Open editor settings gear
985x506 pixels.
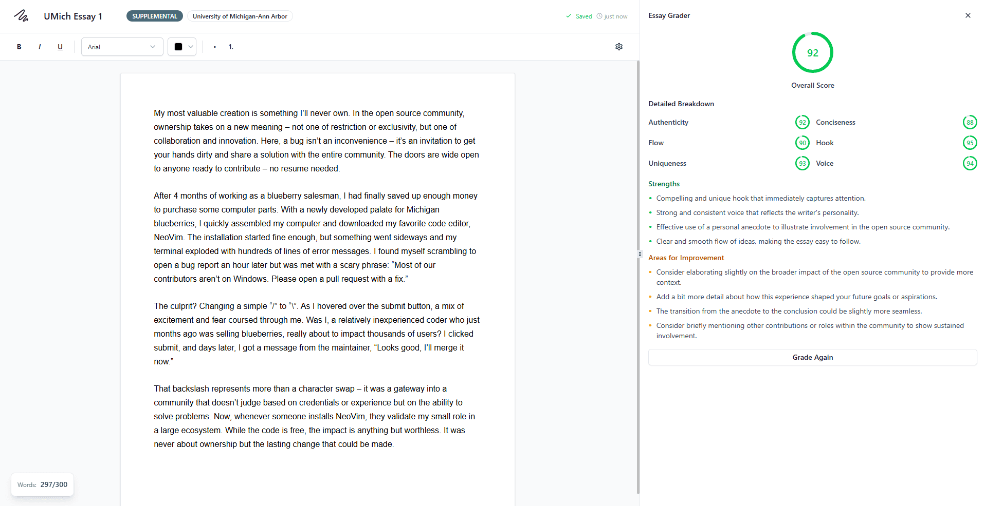point(619,47)
